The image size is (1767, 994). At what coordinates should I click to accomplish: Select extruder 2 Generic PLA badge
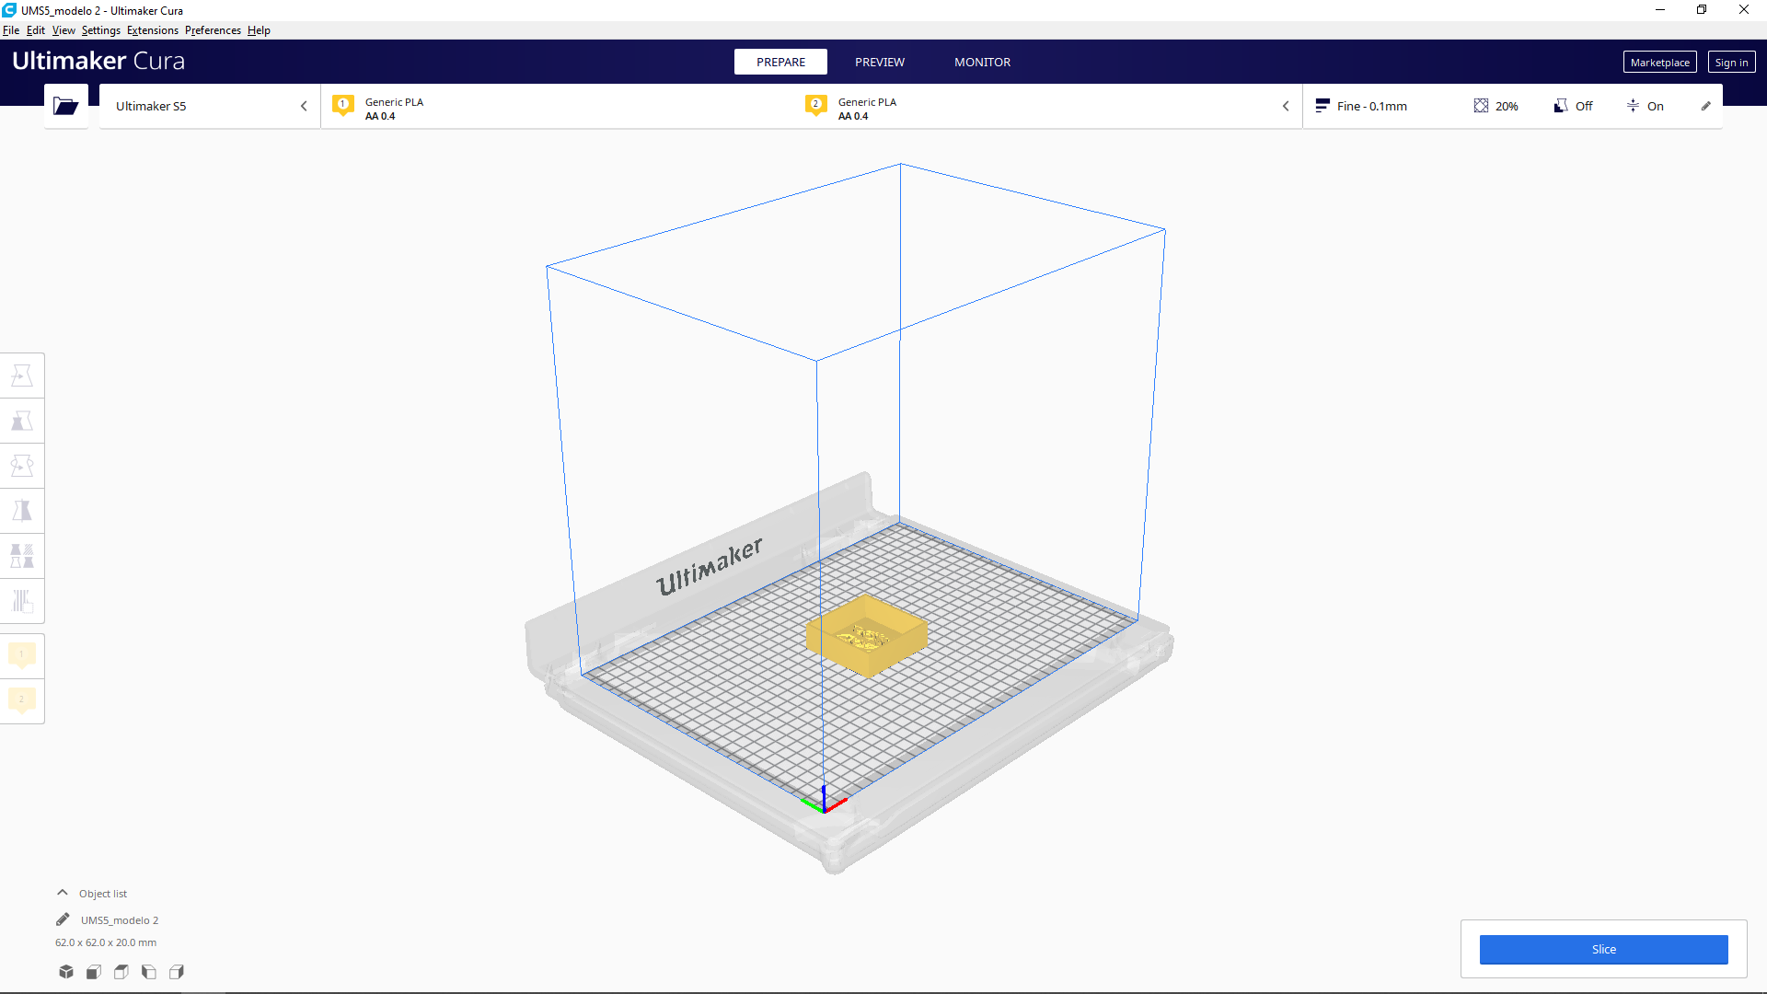point(815,106)
